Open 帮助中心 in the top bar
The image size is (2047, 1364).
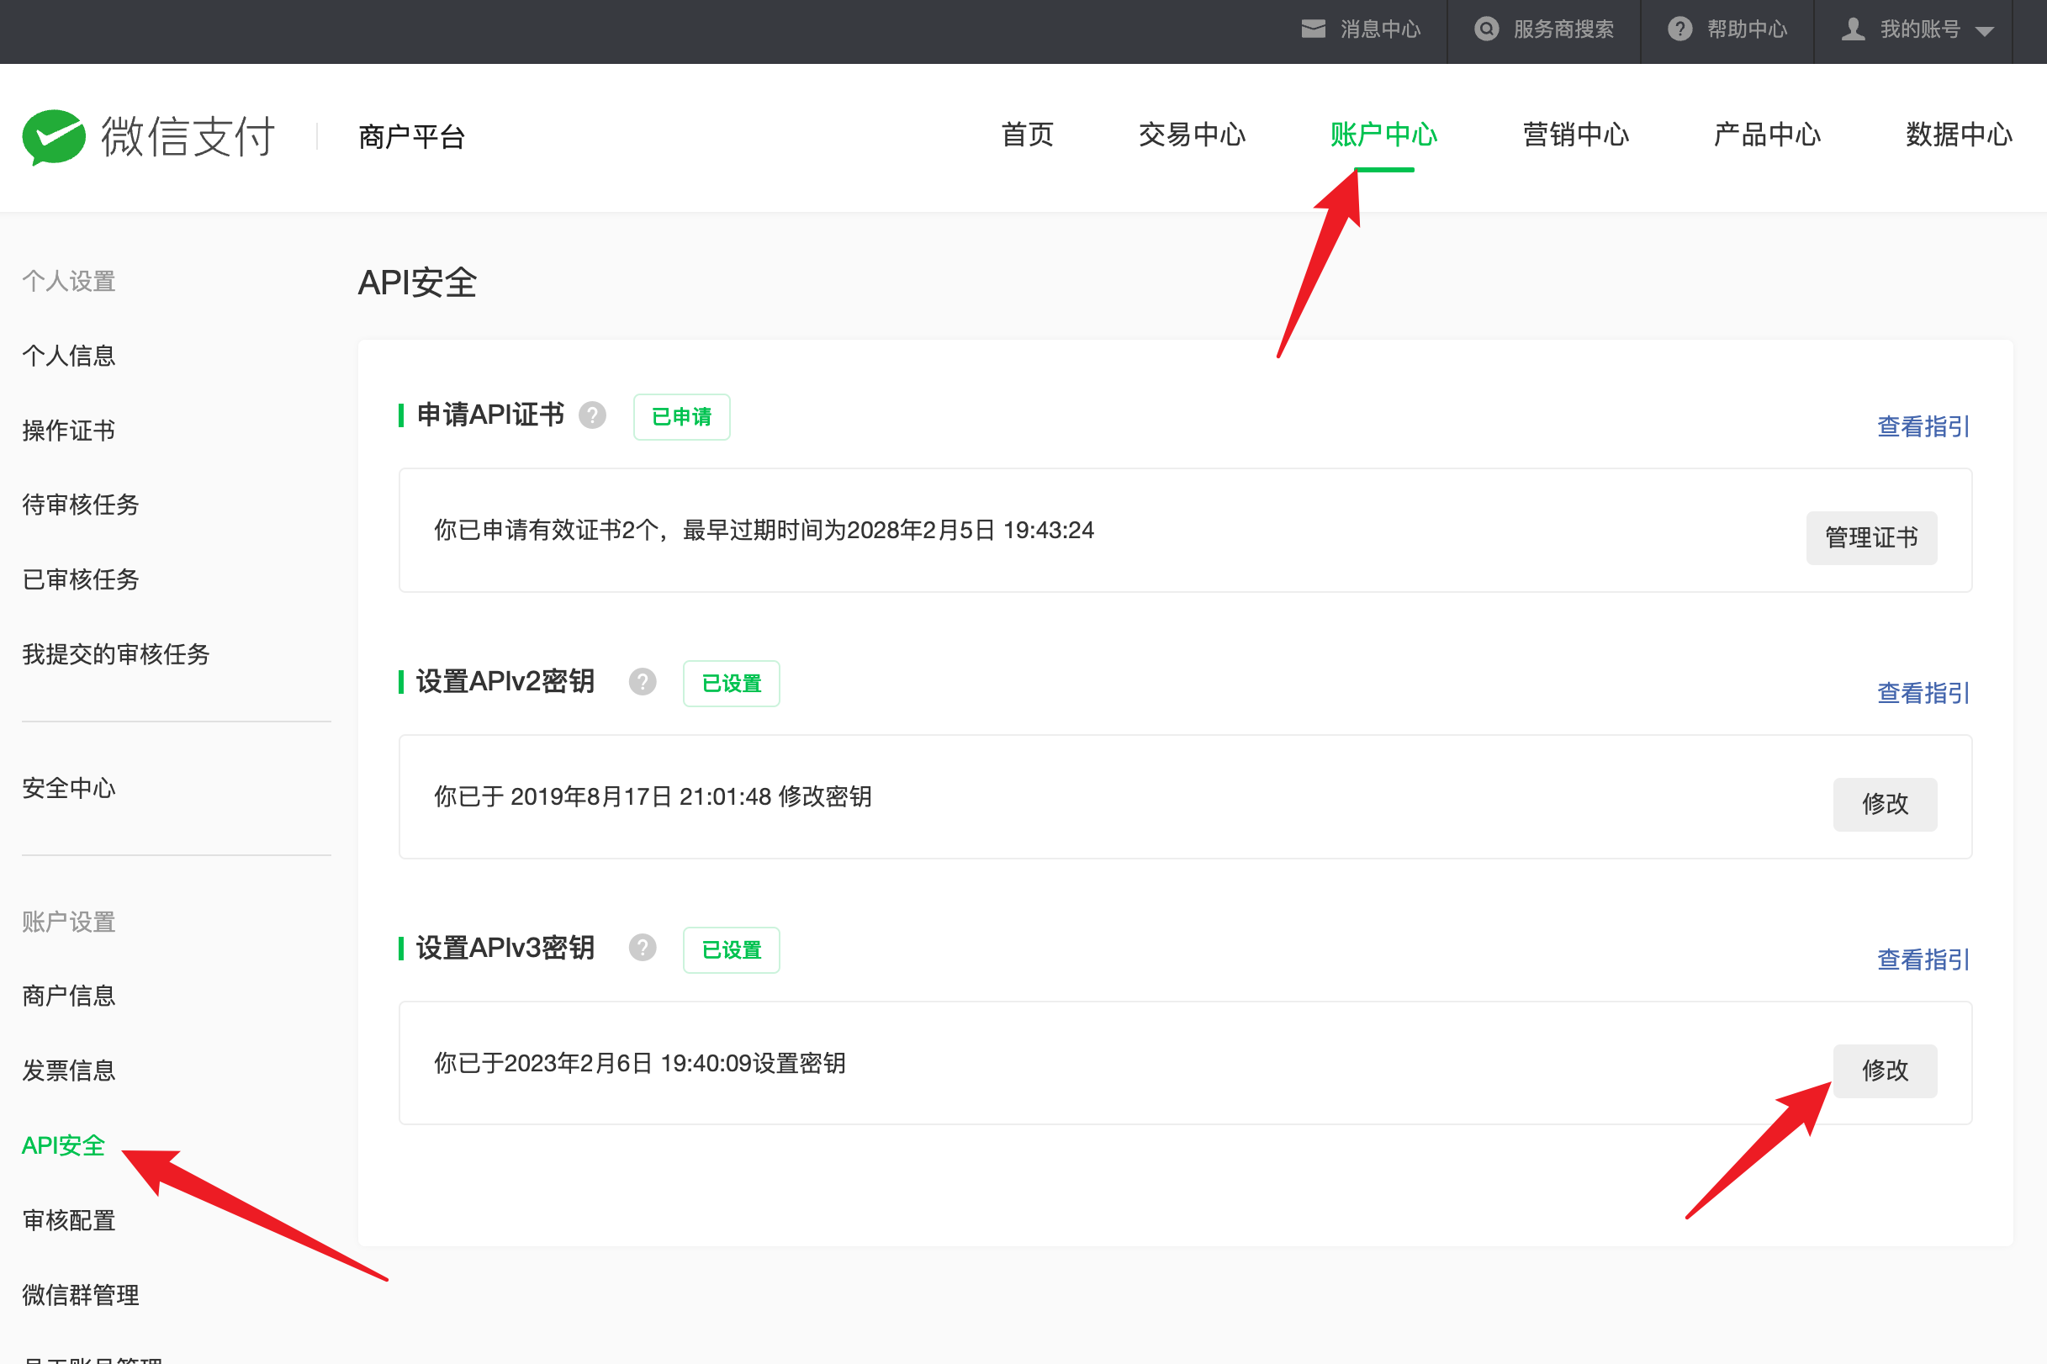click(1747, 29)
